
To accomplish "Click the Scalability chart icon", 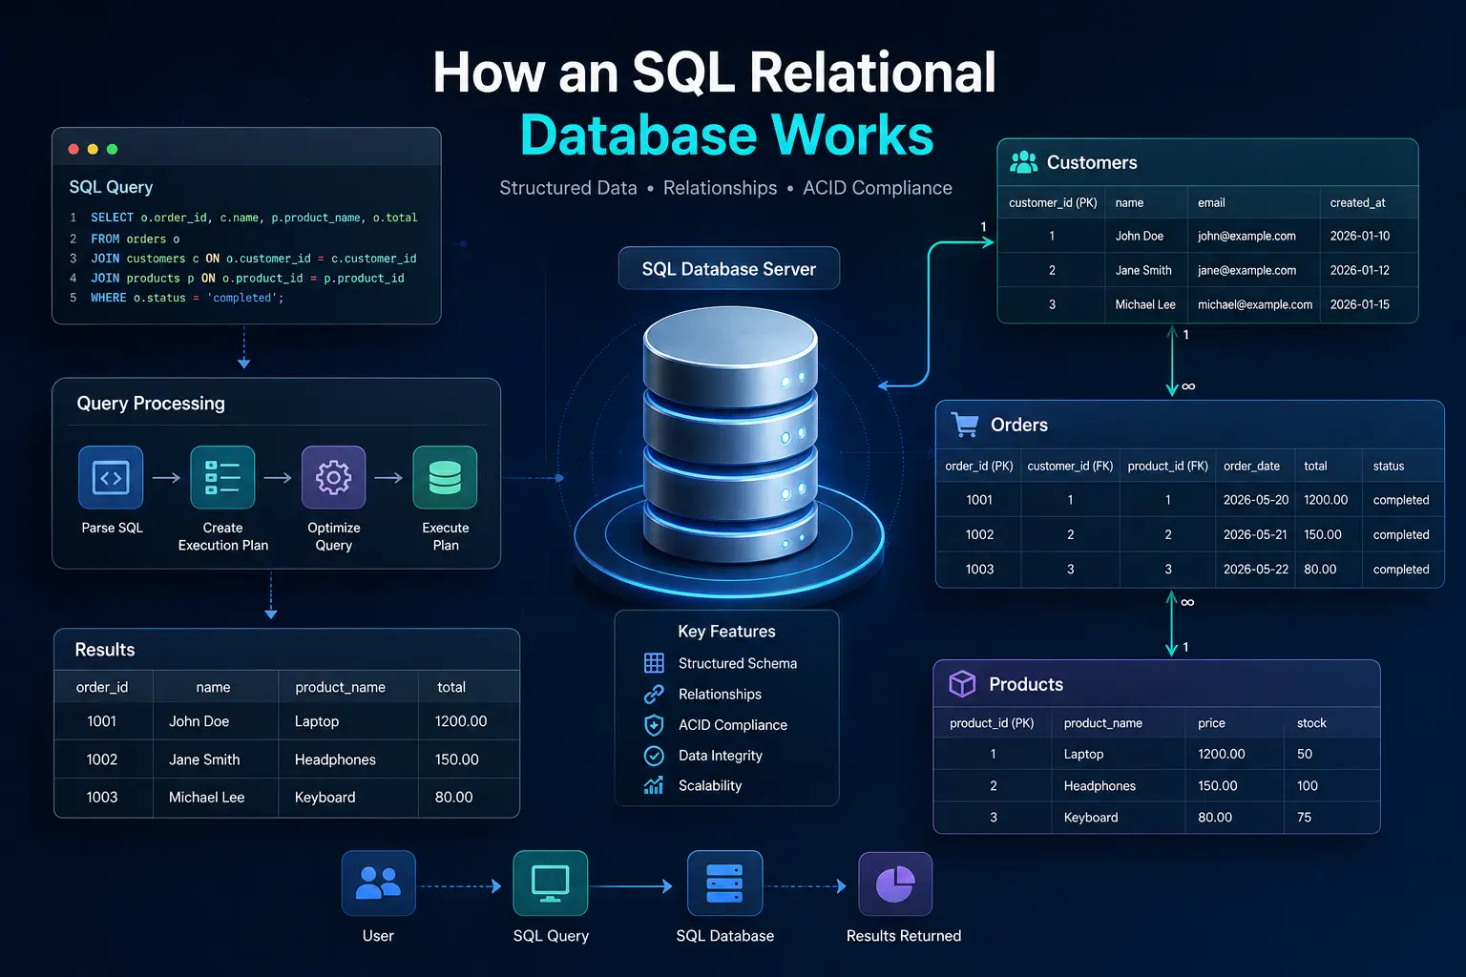I will pyautogui.click(x=654, y=785).
